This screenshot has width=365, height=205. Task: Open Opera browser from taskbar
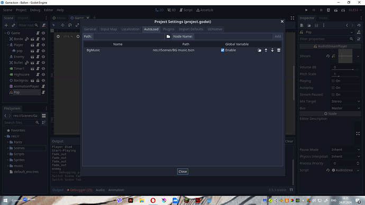[x=153, y=200]
